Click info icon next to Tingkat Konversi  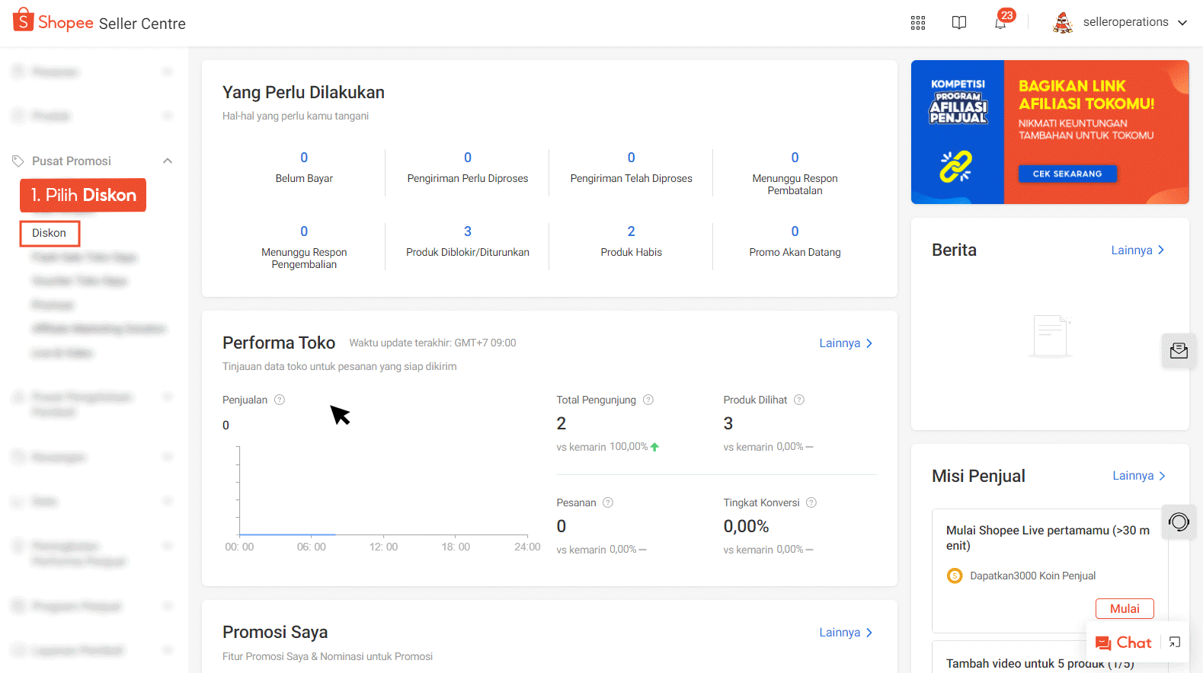point(811,502)
